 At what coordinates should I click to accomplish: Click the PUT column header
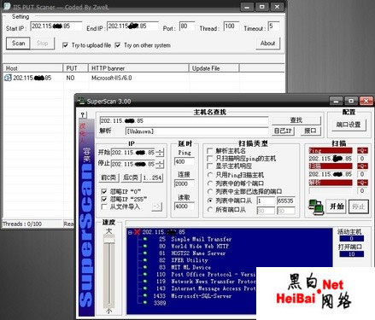click(75, 68)
